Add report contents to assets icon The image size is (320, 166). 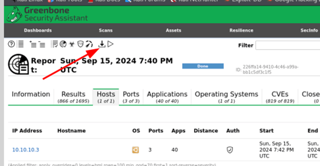pos(33,44)
